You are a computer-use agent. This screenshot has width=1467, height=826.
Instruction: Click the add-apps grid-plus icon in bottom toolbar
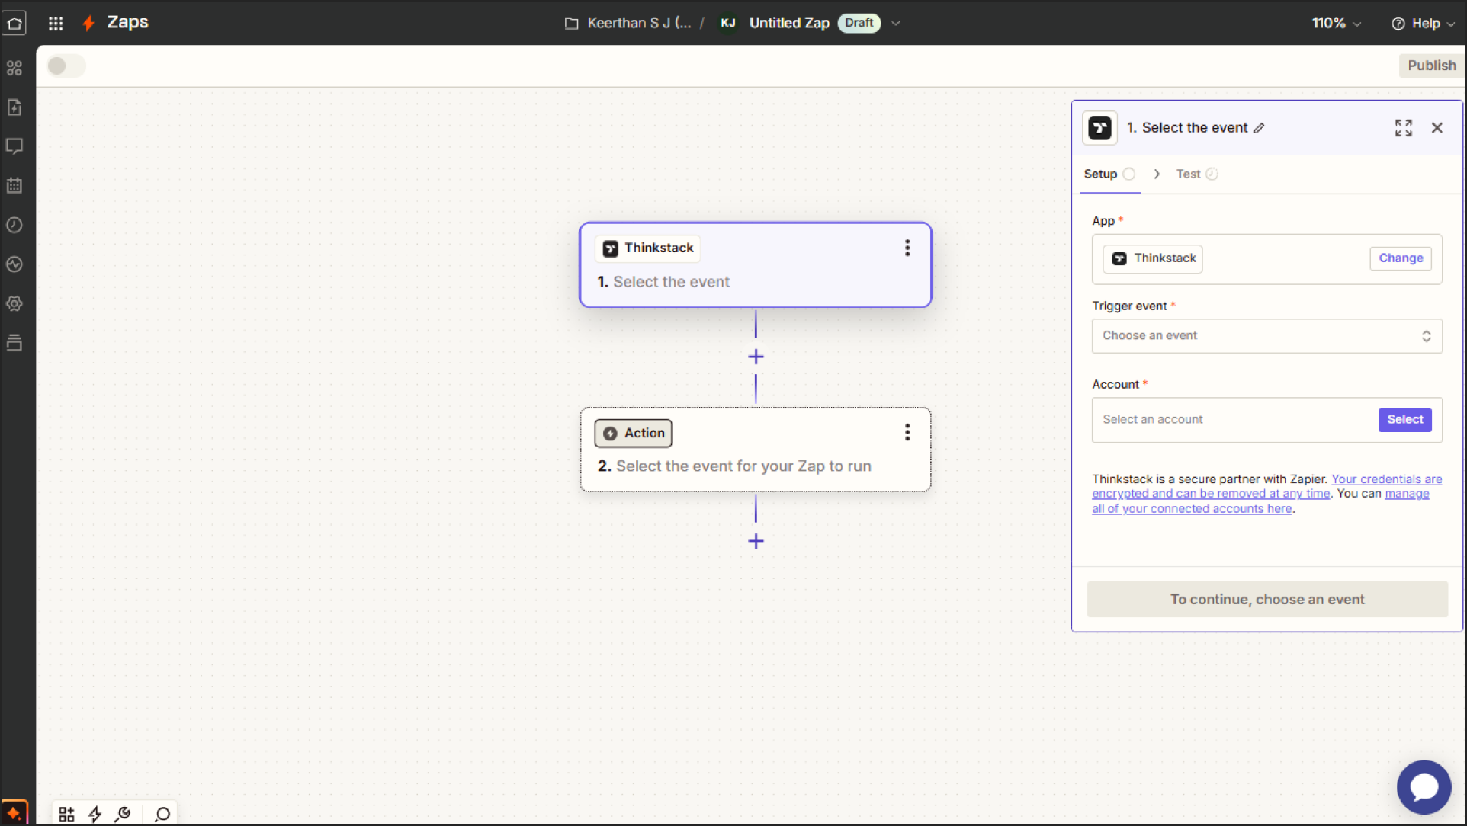(x=66, y=814)
